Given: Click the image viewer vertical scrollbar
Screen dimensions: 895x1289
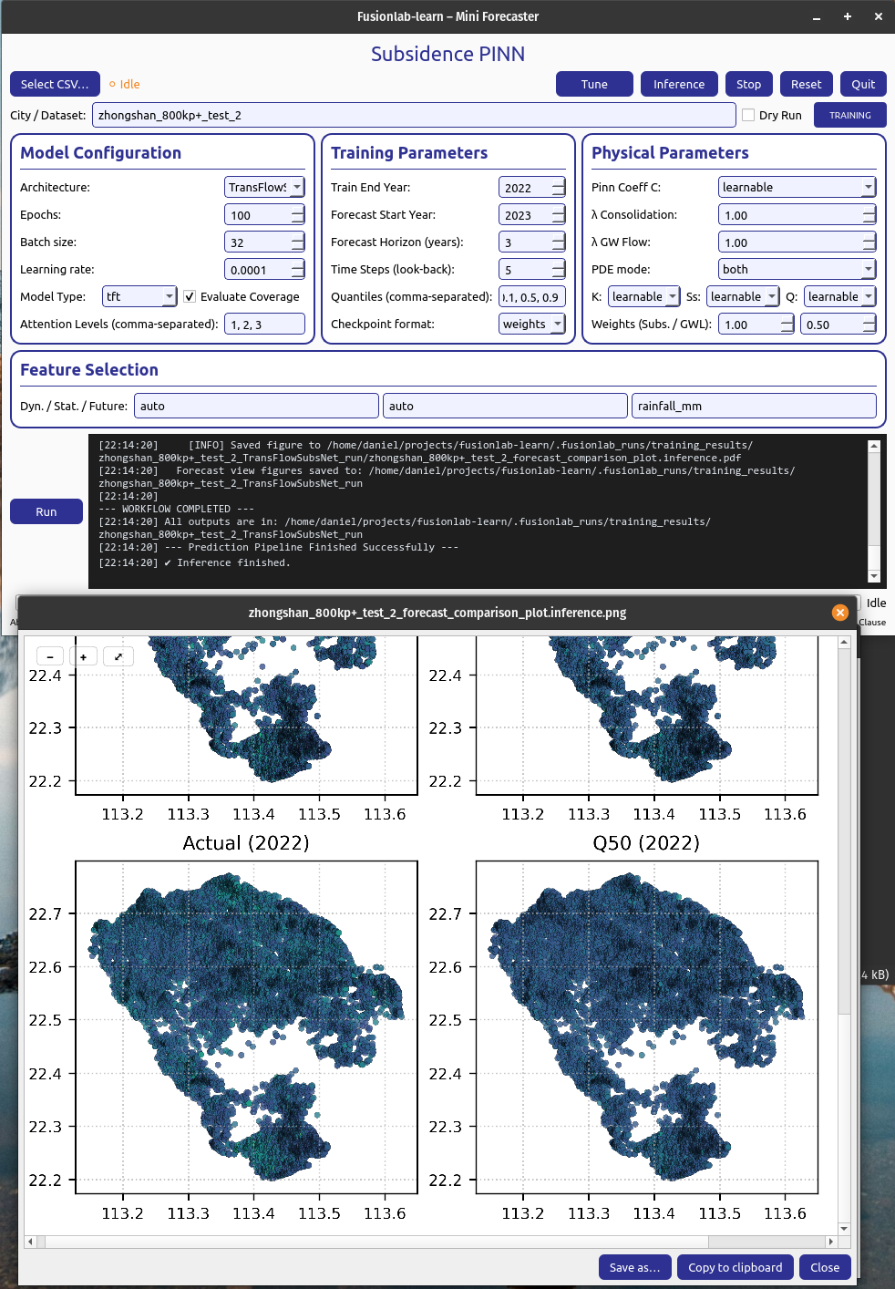Looking at the screenshot, I should coord(844,934).
